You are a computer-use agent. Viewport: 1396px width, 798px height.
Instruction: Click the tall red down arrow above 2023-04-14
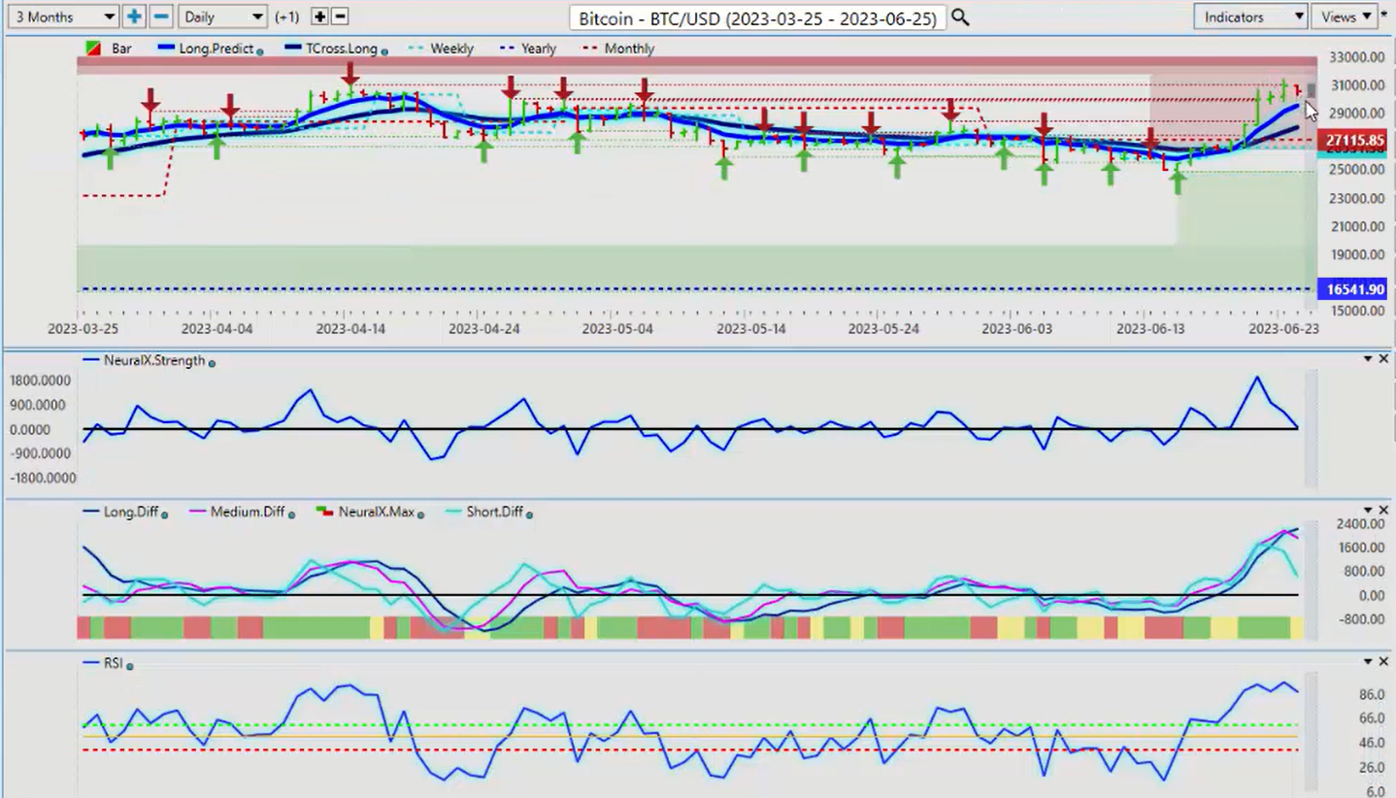[x=350, y=75]
